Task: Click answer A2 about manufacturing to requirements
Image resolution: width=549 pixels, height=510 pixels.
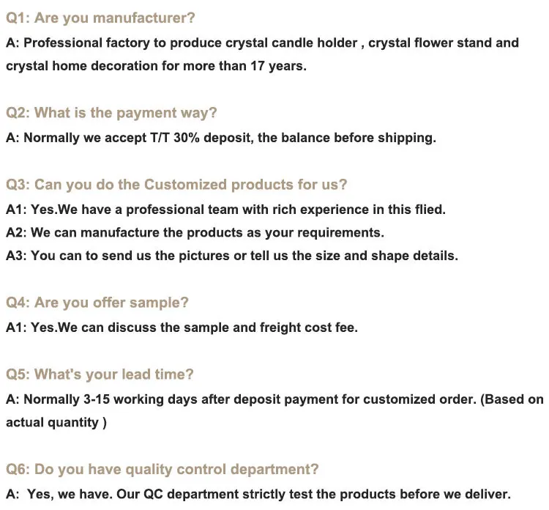Action: coord(195,232)
